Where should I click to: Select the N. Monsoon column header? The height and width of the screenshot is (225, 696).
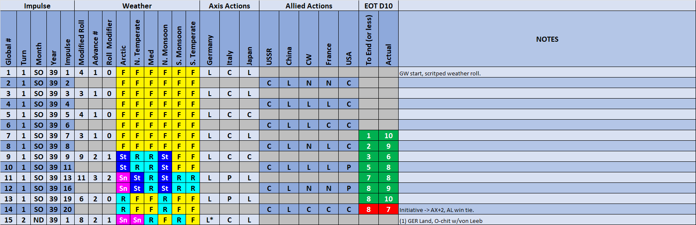165,39
